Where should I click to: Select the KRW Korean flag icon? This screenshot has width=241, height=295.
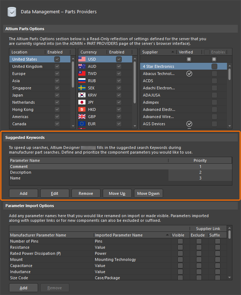[82, 95]
